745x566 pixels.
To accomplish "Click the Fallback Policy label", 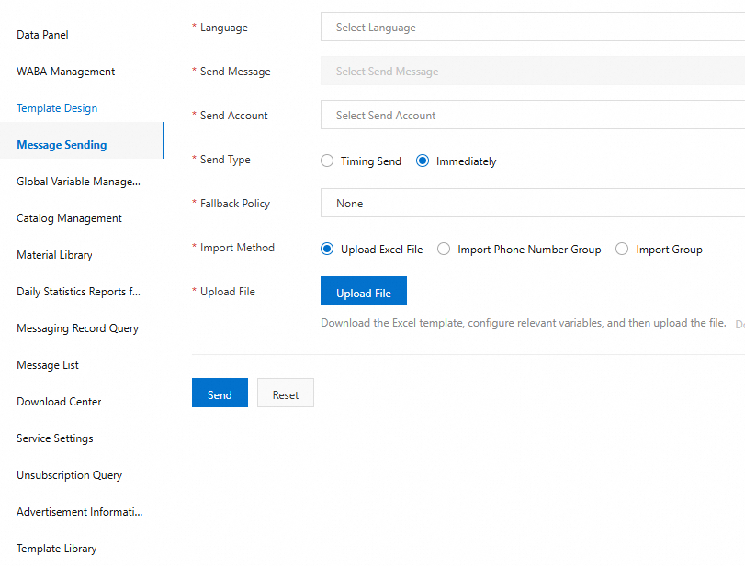I will click(x=235, y=204).
